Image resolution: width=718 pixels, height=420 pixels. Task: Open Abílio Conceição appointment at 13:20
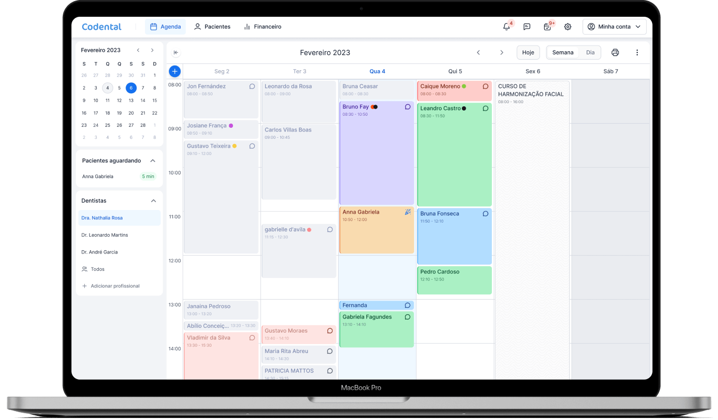221,326
